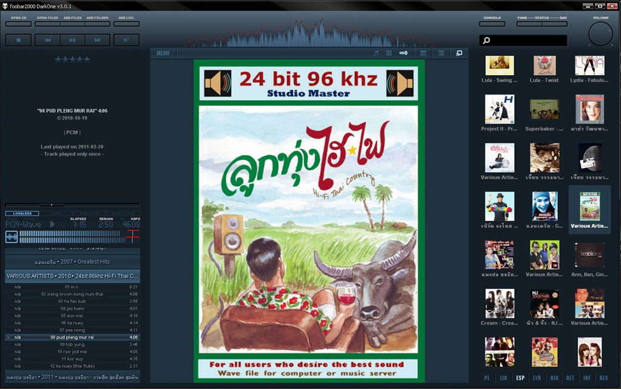Click the Open Files button

coord(47,24)
